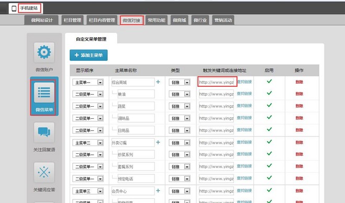Screen dimensions: 345x203
Task: Add submenu with plus next to 会员中心
Action: (158, 190)
